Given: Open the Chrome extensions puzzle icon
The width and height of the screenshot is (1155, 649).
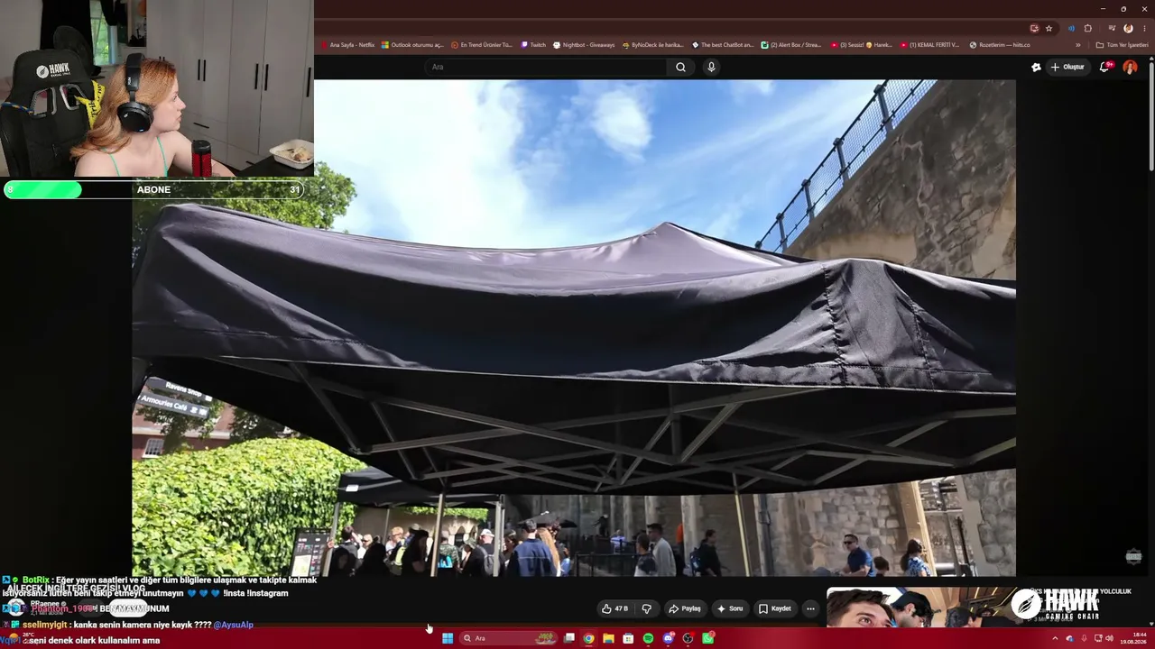Looking at the screenshot, I should point(1088,28).
